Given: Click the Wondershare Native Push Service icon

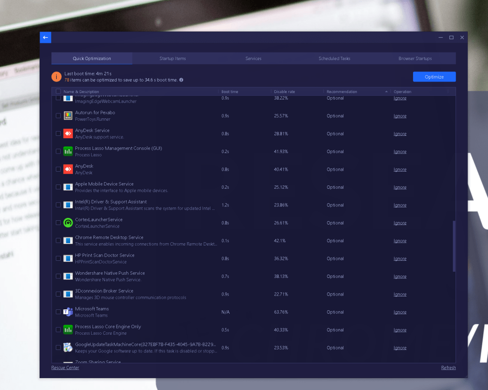Looking at the screenshot, I should [68, 276].
